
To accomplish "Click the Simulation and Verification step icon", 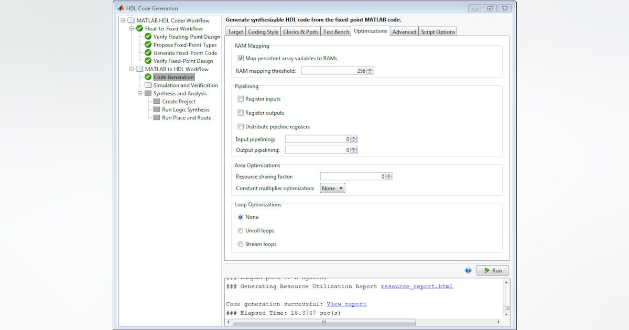I will coord(148,85).
